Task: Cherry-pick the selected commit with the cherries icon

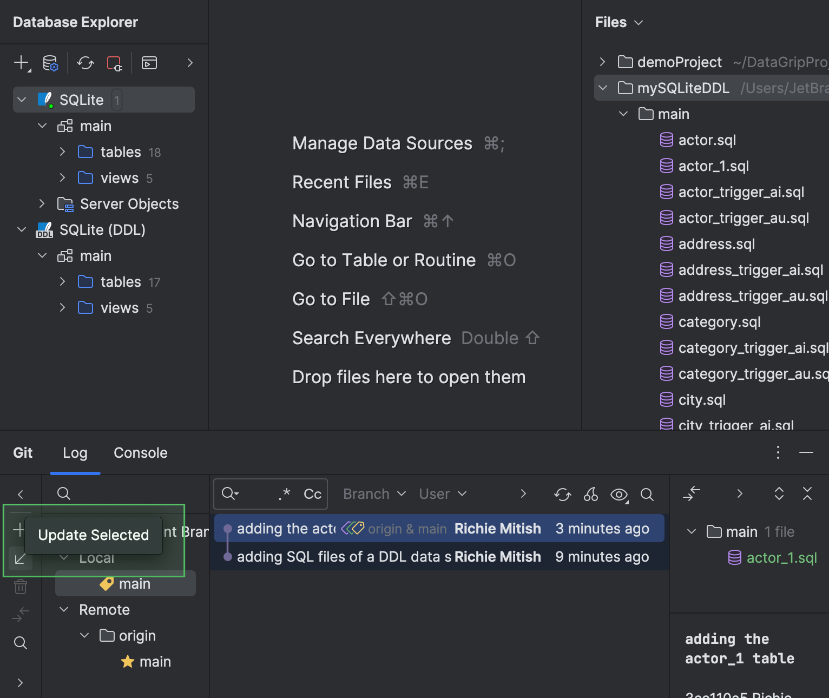Action: tap(590, 494)
